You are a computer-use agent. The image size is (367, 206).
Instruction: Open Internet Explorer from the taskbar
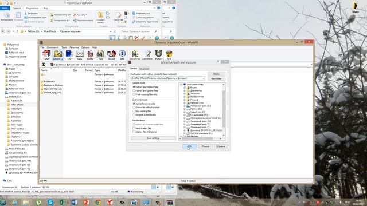pos(15,202)
